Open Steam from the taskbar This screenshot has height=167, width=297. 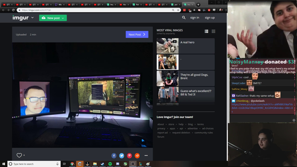tap(103, 164)
